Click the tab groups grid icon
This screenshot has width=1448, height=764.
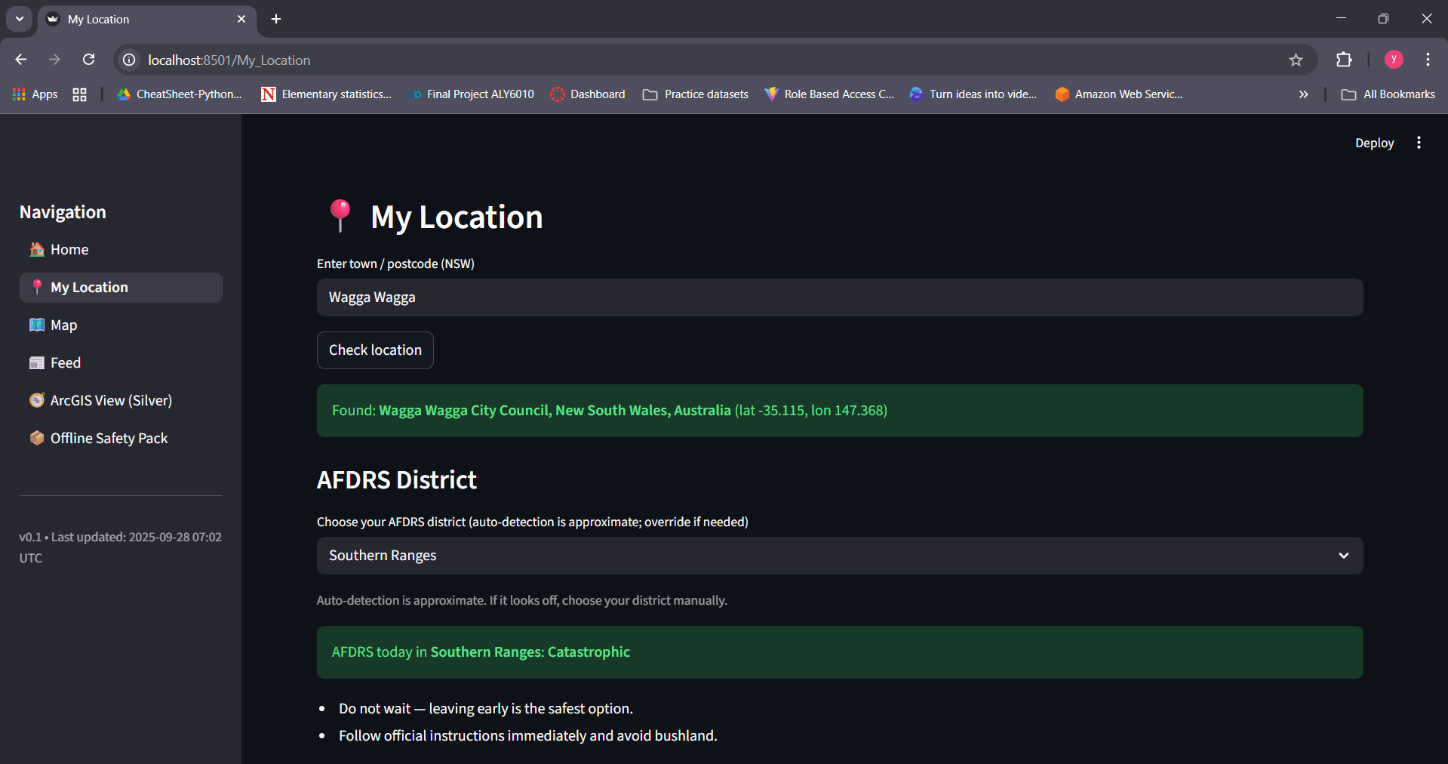pos(79,94)
